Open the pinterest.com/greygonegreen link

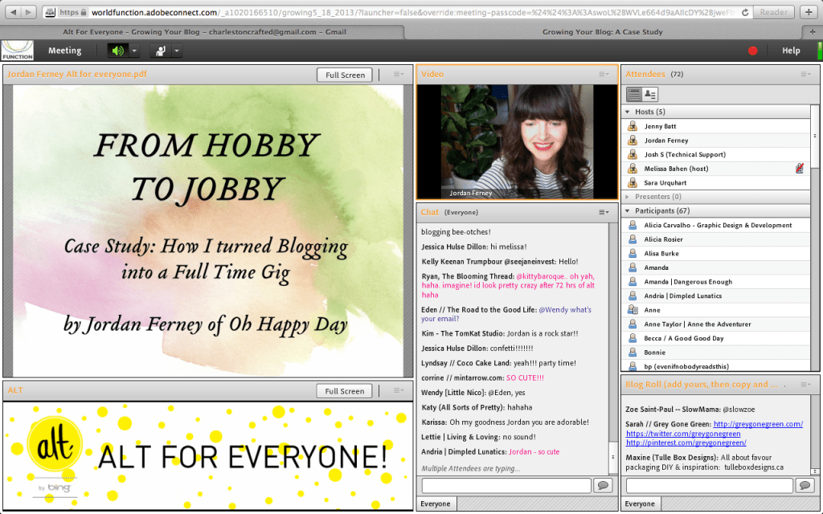[686, 443]
